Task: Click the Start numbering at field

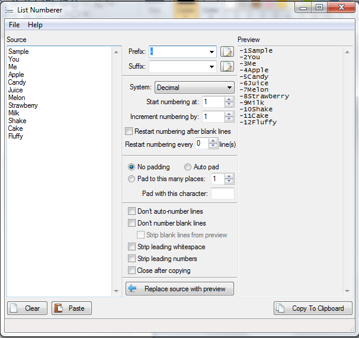Action: click(213, 102)
